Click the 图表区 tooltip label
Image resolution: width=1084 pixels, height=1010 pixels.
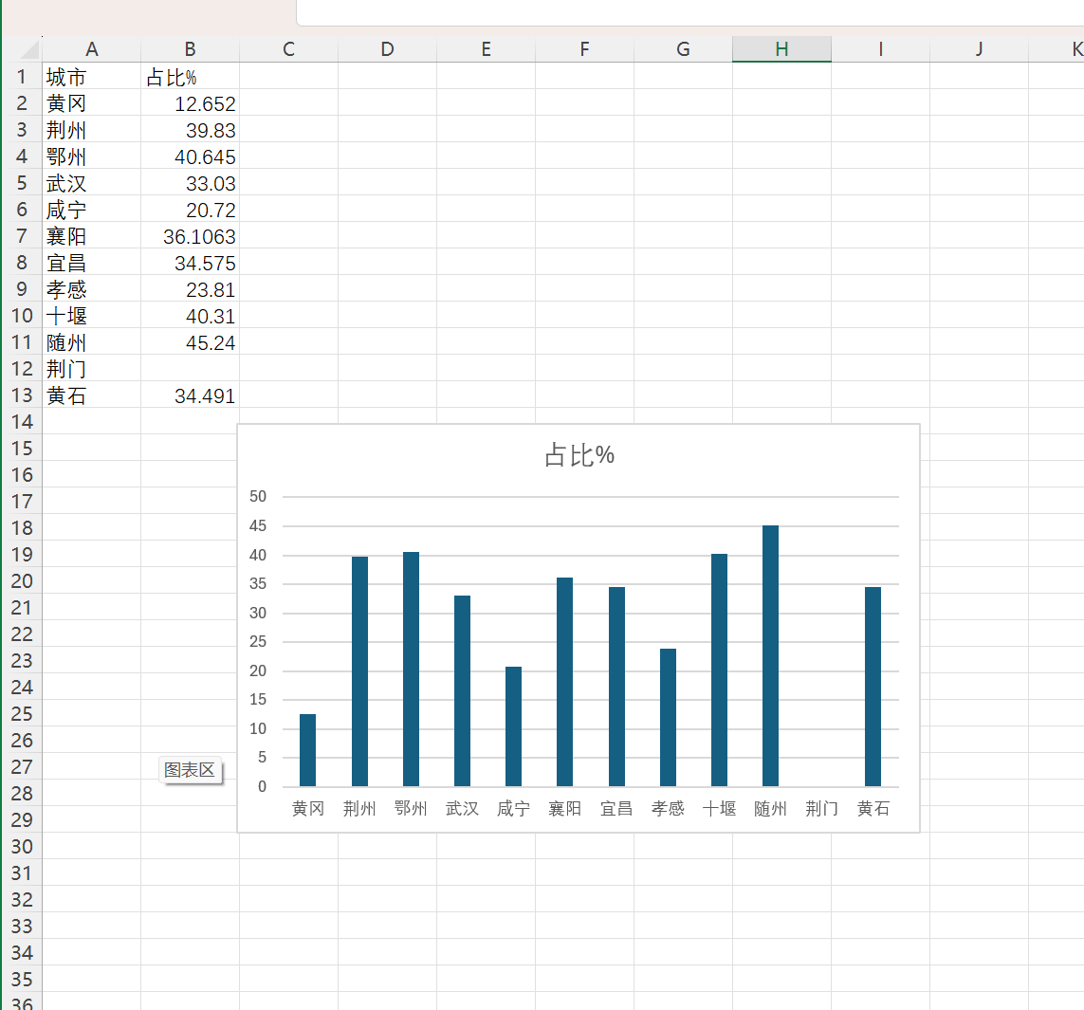190,769
